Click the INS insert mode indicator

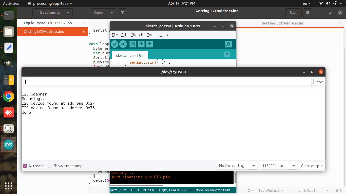pyautogui.click(x=339, y=190)
